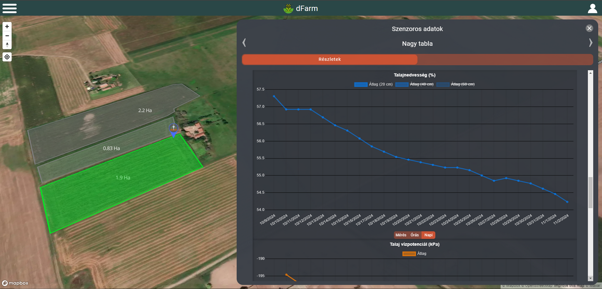This screenshot has height=289, width=602.
Task: Open the user profile icon
Action: [x=592, y=8]
